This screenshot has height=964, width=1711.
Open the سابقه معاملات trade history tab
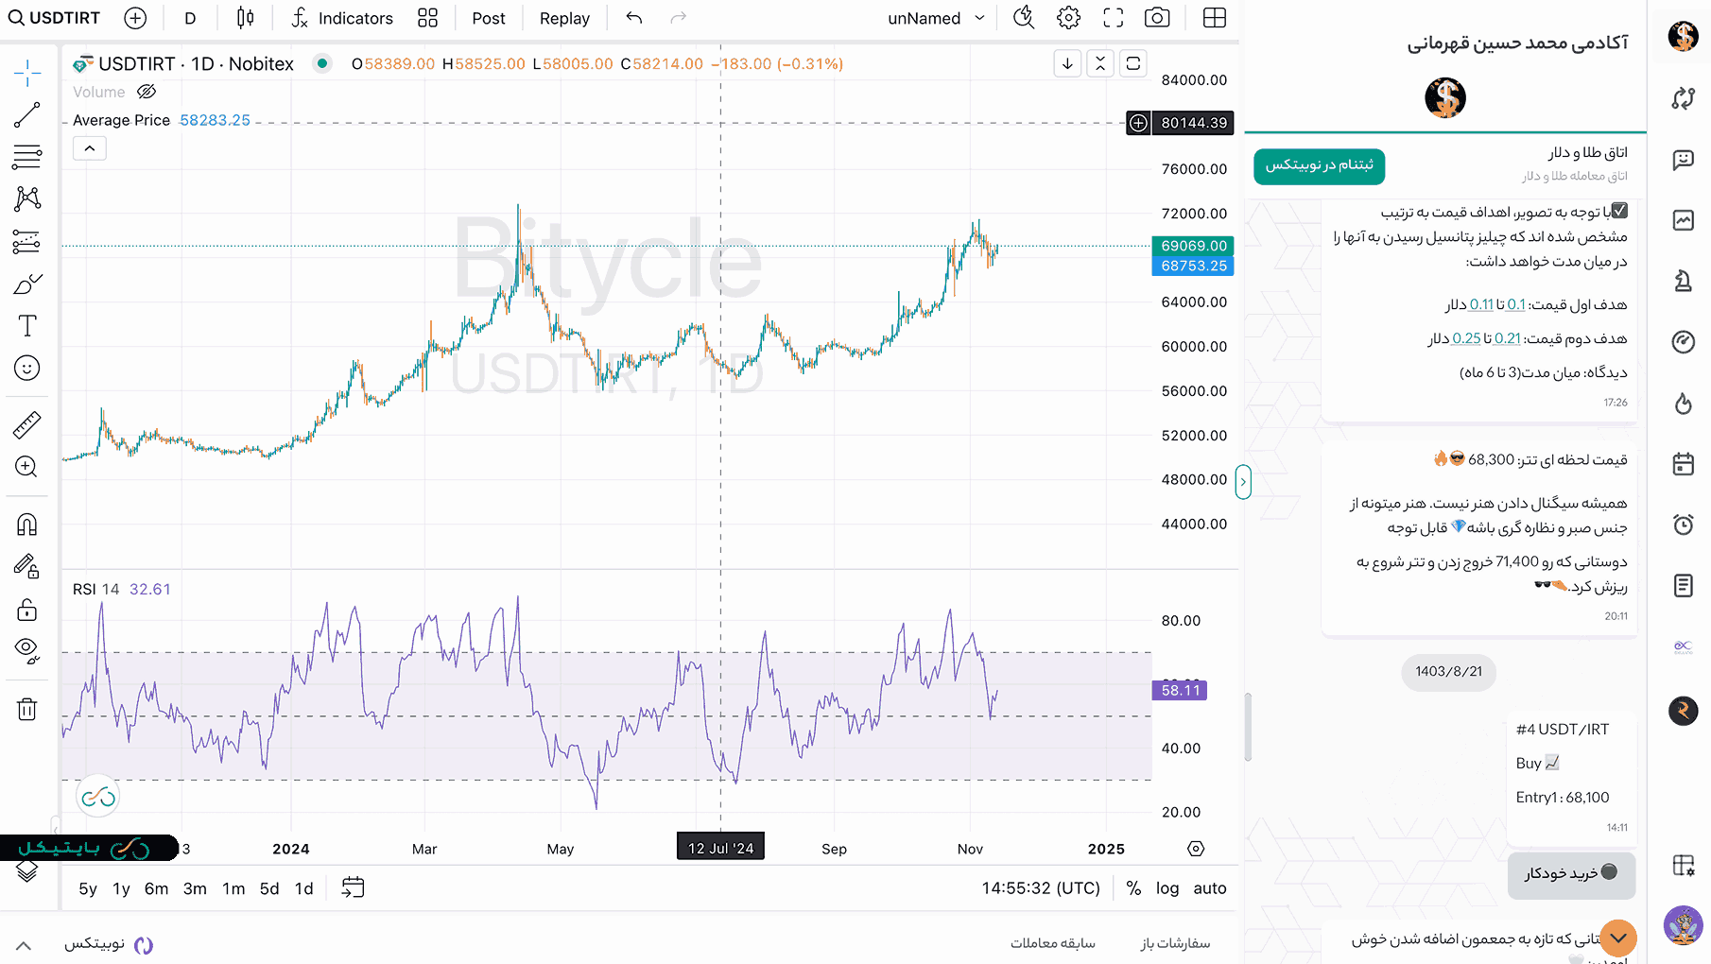tap(1052, 943)
